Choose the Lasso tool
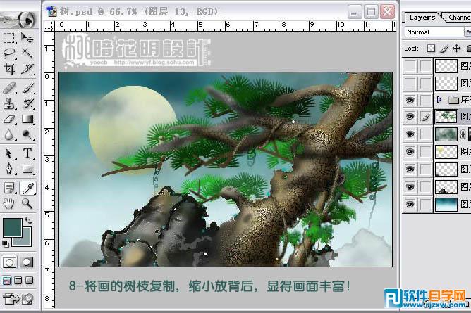The image size is (471, 313). point(9,53)
